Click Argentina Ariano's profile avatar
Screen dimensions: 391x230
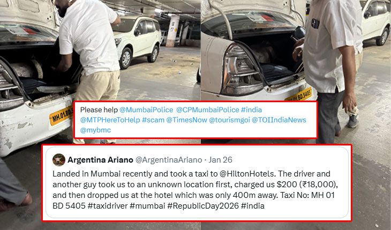59,160
